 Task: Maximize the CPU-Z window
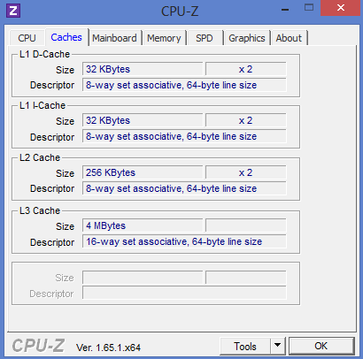point(309,8)
